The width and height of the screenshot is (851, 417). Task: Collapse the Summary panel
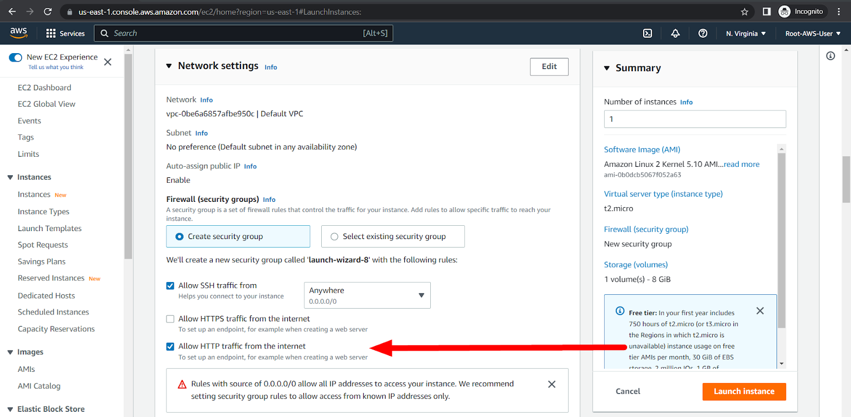(x=607, y=68)
